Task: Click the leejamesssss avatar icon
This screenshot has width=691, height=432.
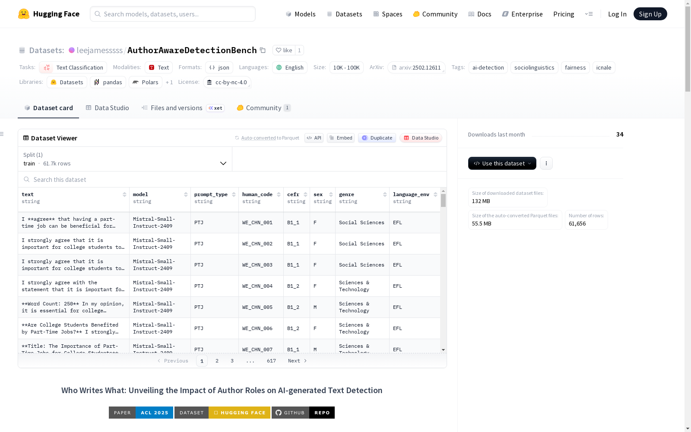Action: [x=72, y=50]
